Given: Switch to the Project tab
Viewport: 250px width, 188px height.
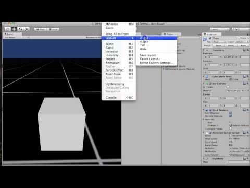Looking at the screenshot, I should tap(171, 34).
